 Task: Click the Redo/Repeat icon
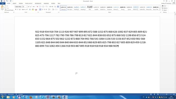[10, 1]
